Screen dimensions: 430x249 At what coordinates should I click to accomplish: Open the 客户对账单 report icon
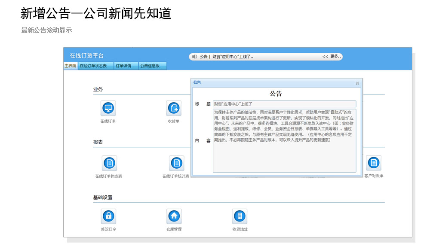tap(374, 163)
